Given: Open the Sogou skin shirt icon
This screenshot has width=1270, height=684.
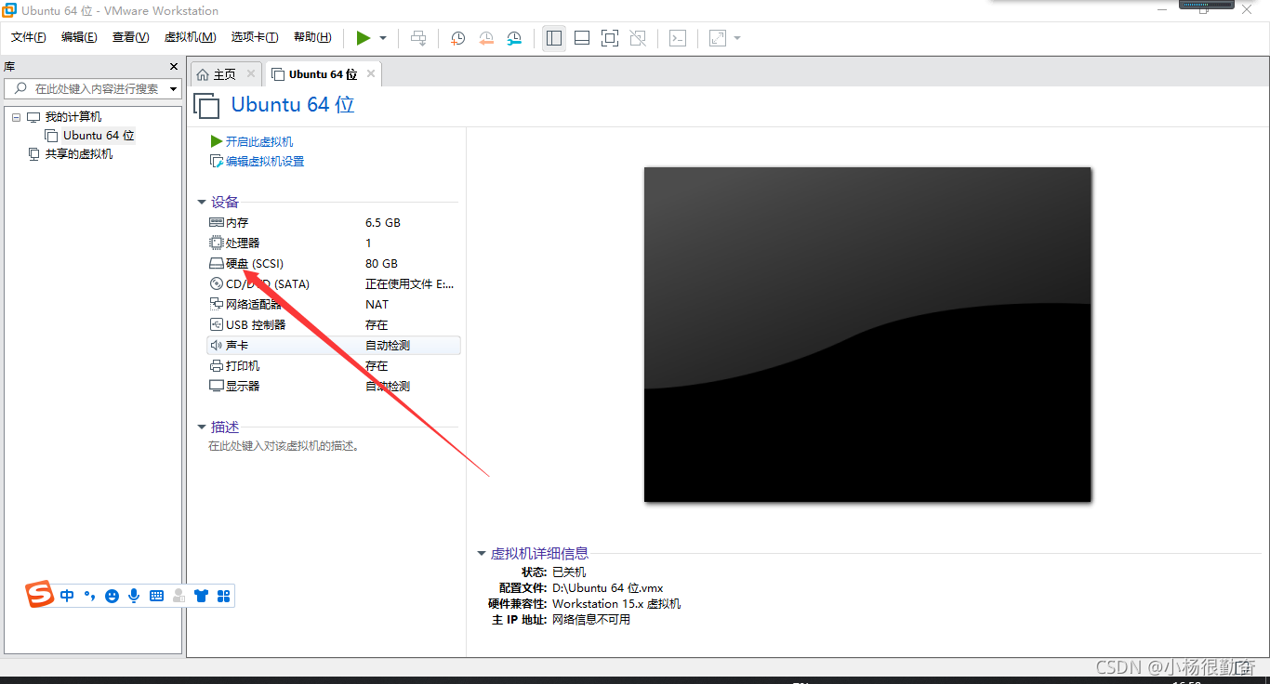Looking at the screenshot, I should (x=202, y=596).
